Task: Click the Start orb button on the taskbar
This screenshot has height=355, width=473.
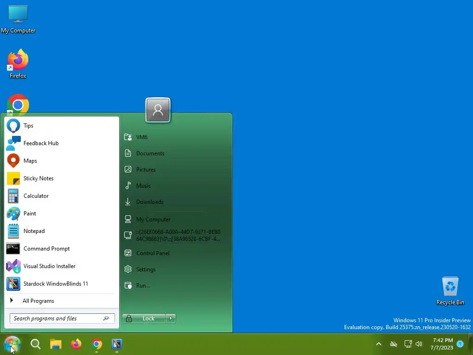Action: [12, 344]
